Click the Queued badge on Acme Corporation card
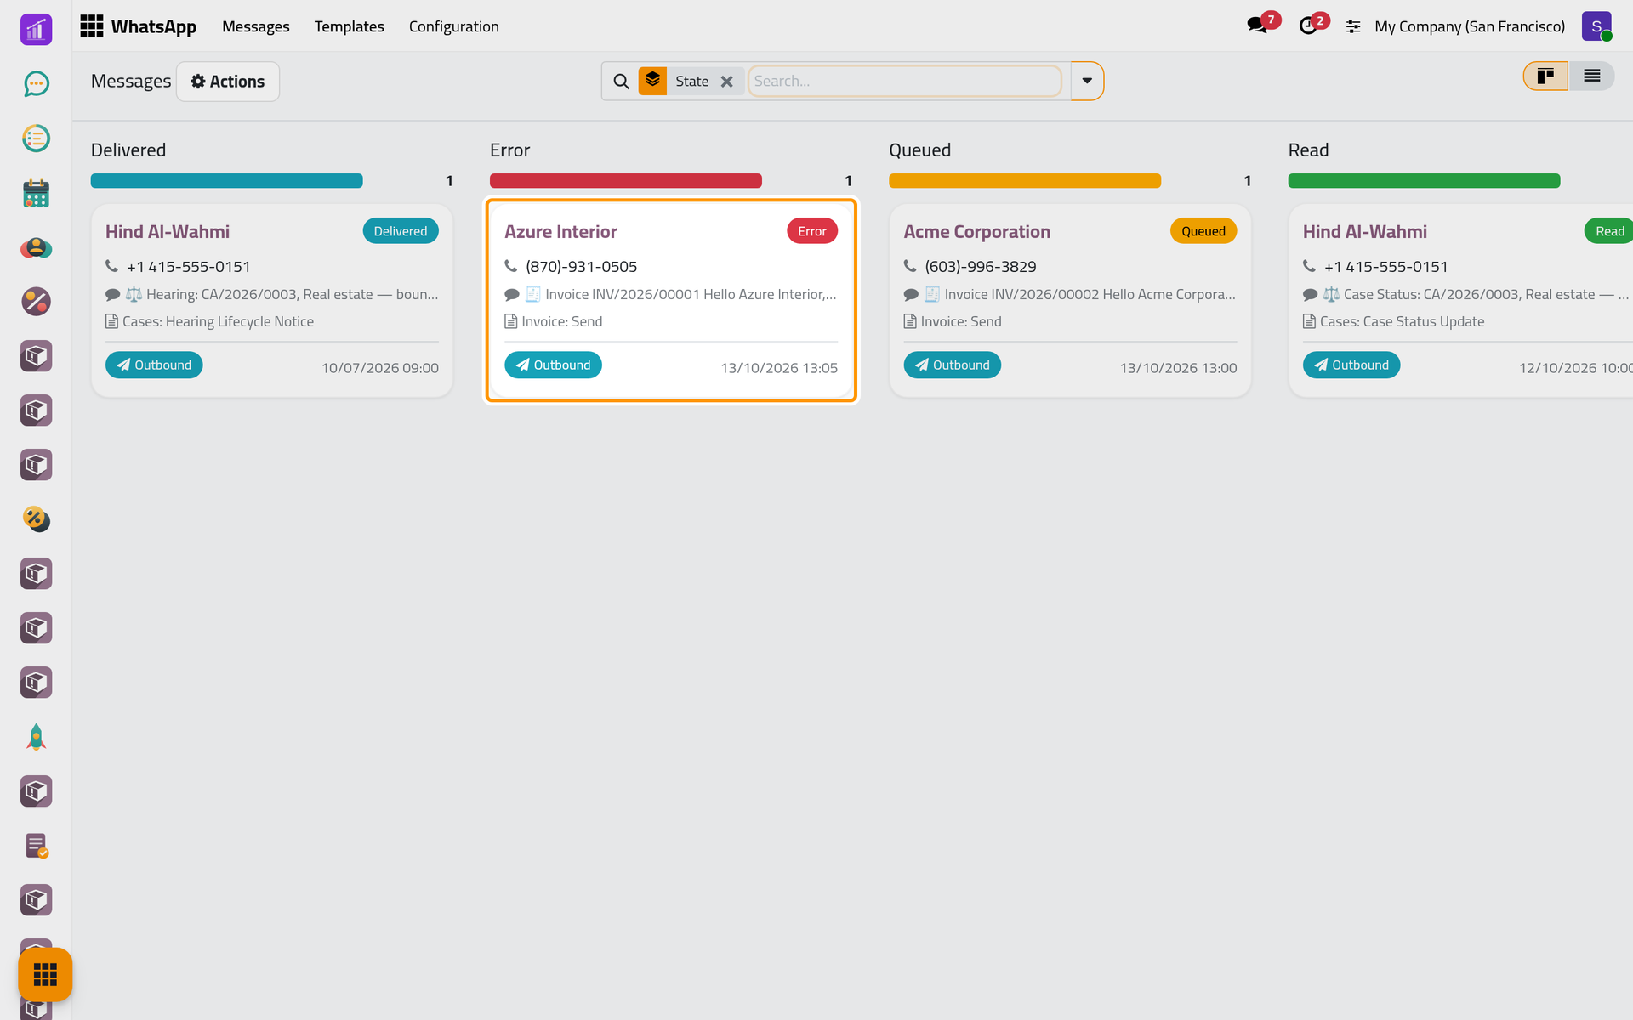 click(x=1203, y=231)
